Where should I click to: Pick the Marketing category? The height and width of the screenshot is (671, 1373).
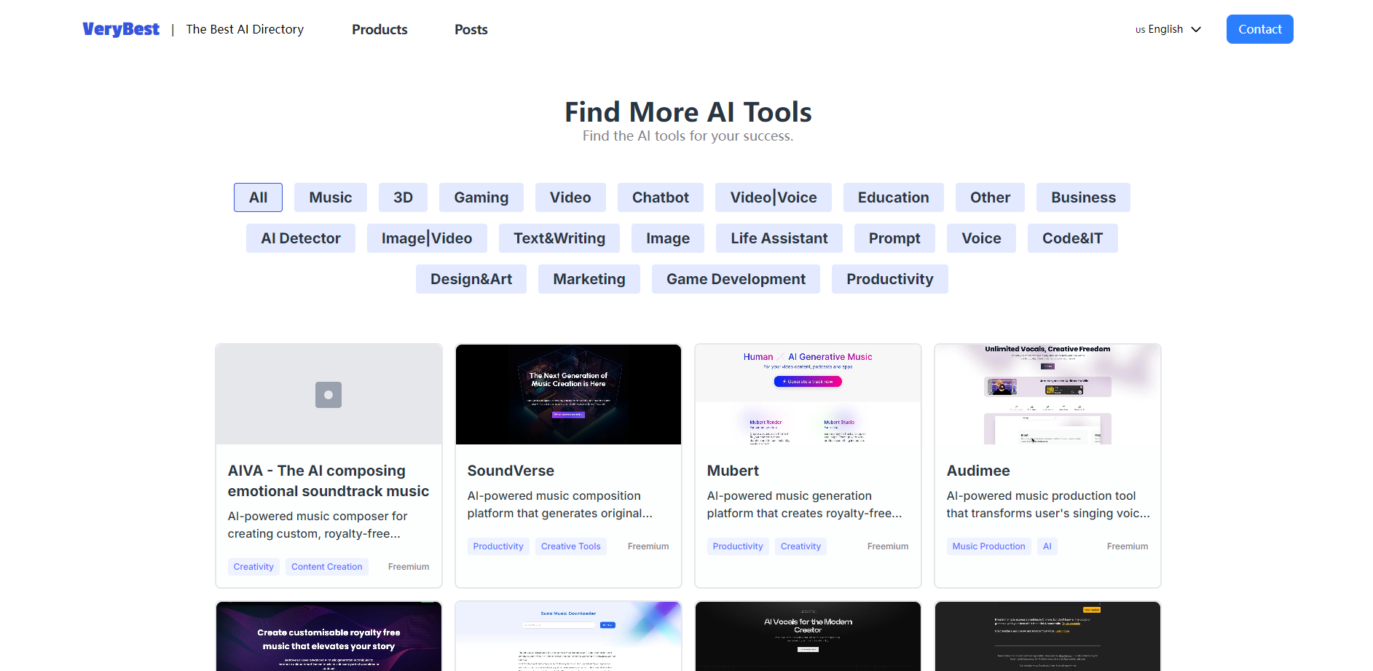[589, 279]
